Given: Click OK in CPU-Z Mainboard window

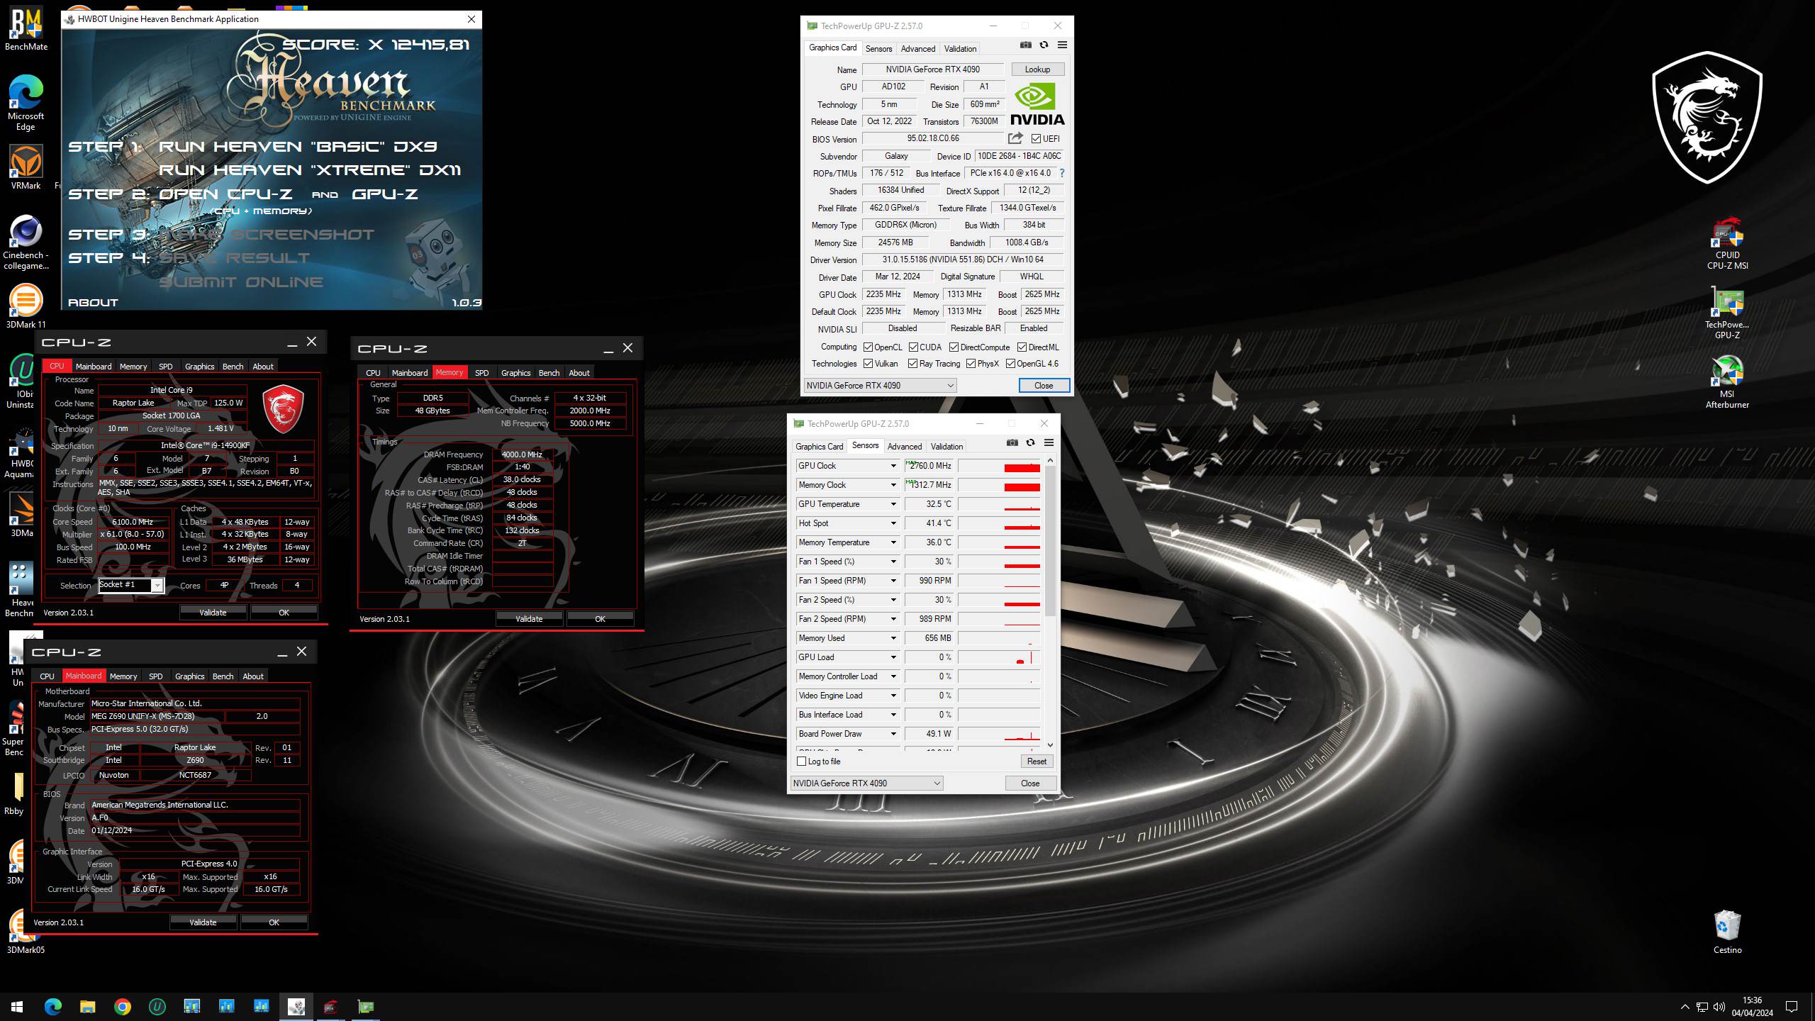Looking at the screenshot, I should 274,922.
